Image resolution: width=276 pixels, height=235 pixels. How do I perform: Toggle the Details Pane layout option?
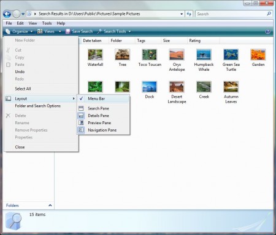pyautogui.click(x=103, y=116)
